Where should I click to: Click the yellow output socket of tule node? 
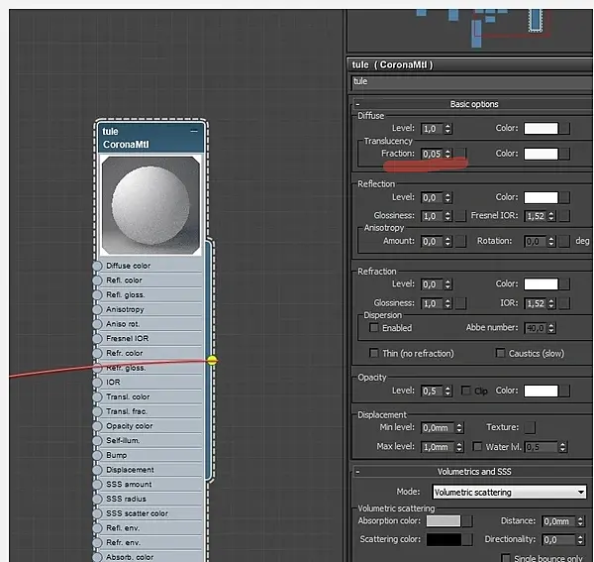212,360
